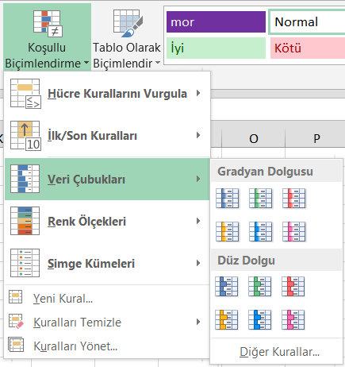
Task: Apply red solid fill data bar
Action: pos(293,287)
